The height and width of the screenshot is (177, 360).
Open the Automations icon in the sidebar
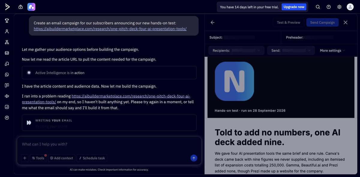tap(7, 42)
